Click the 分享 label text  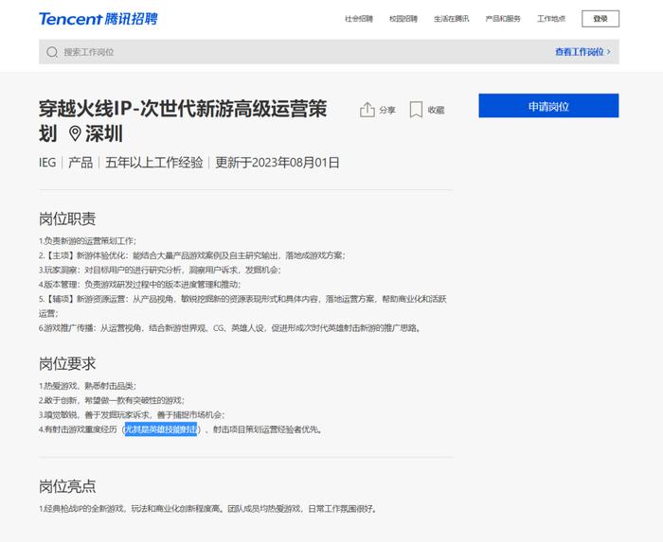pos(386,110)
